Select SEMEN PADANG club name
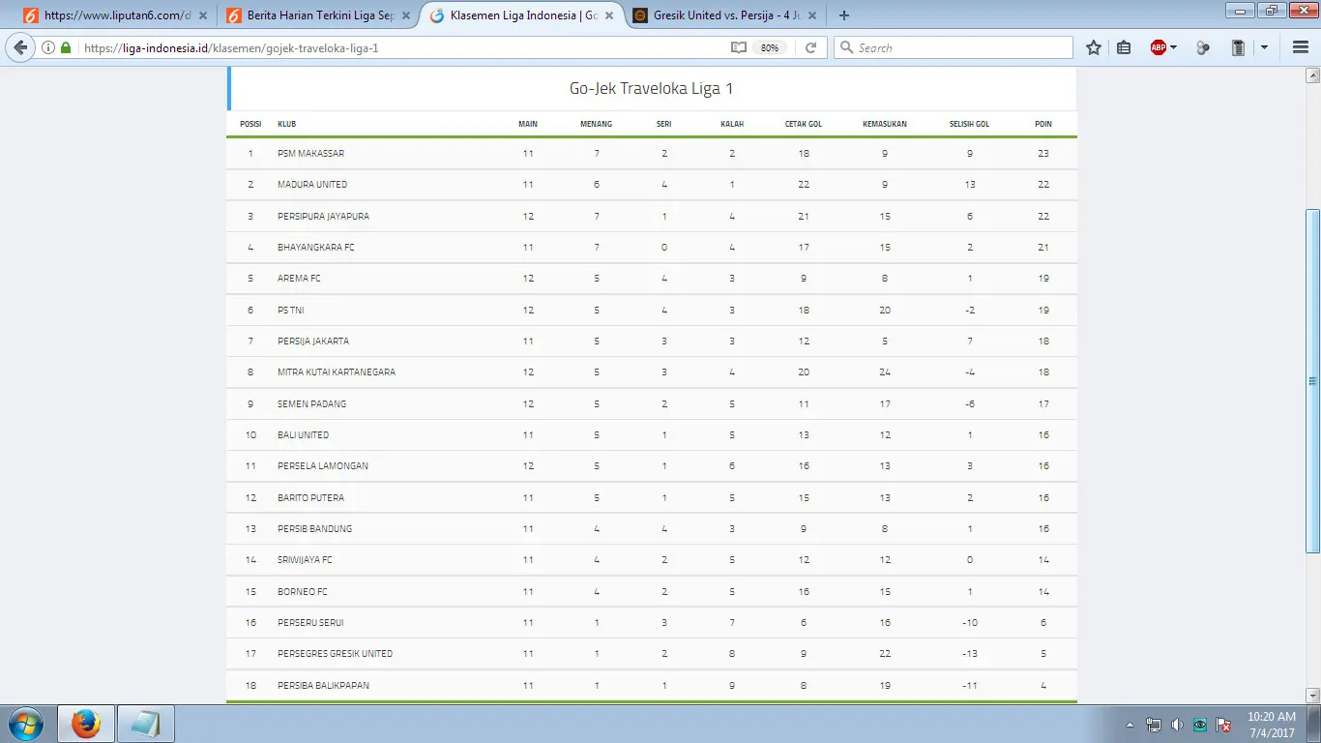This screenshot has height=743, width=1321. point(311,403)
